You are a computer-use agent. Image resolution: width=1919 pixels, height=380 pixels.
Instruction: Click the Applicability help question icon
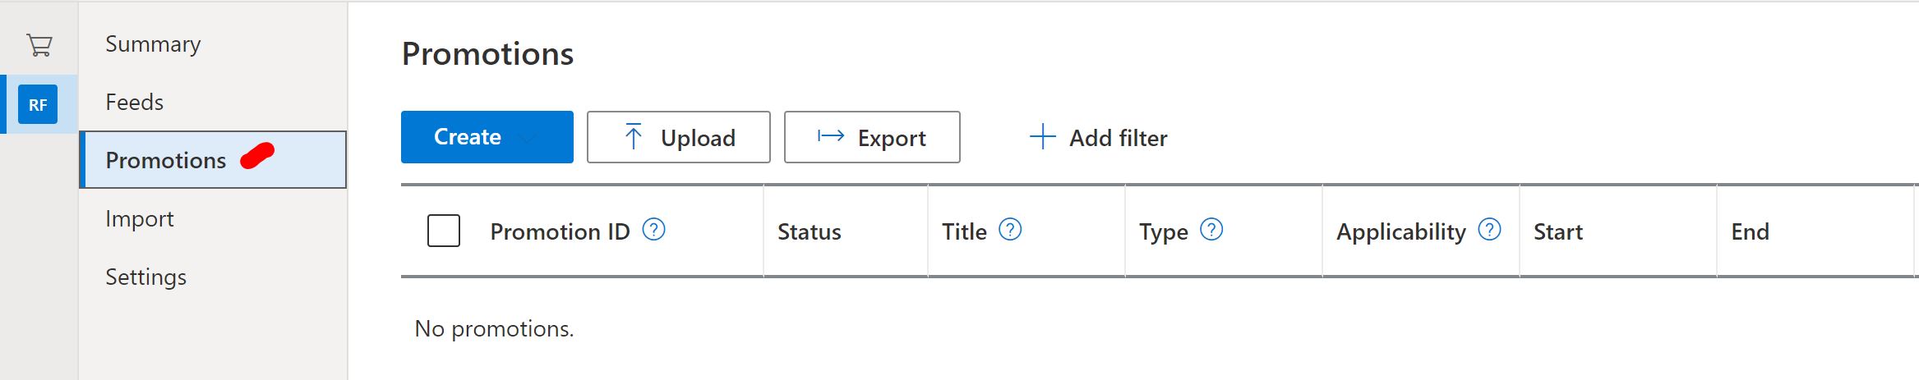1489,230
